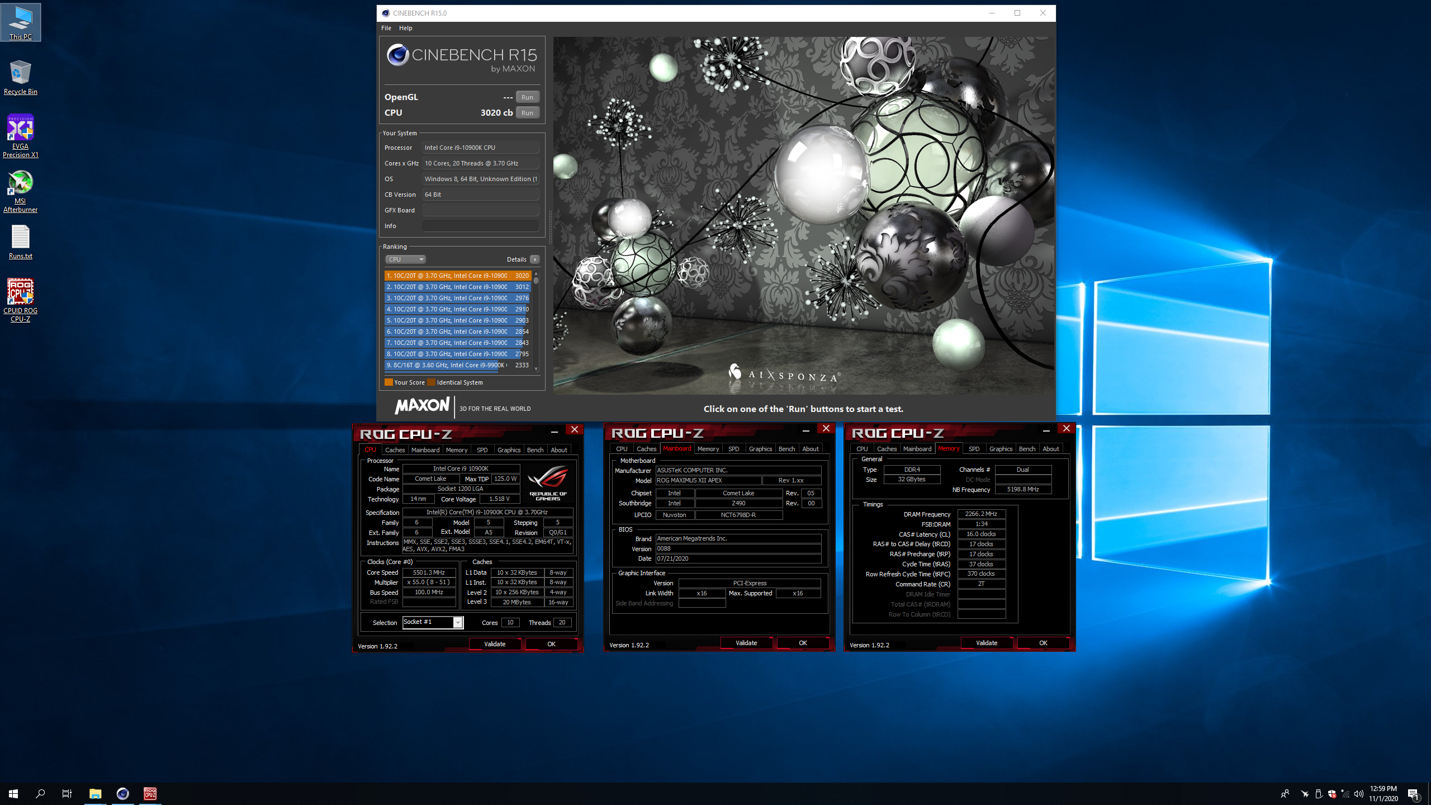The width and height of the screenshot is (1431, 805).
Task: Click the GFX Board field in Your System
Action: point(481,210)
